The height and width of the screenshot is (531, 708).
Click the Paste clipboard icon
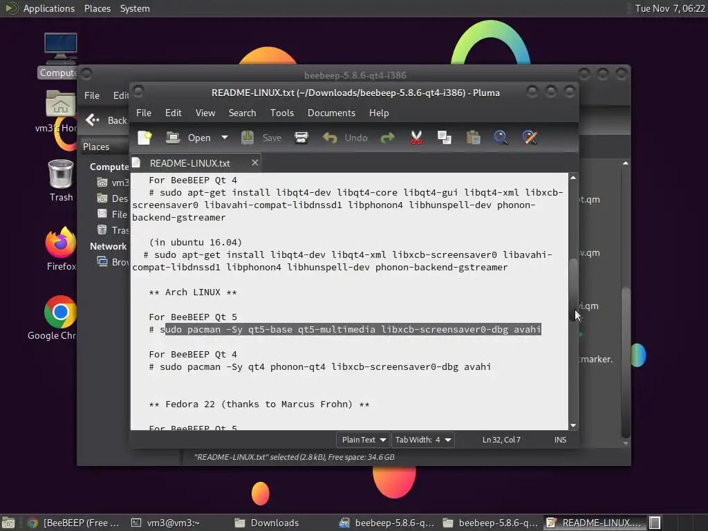click(x=473, y=138)
